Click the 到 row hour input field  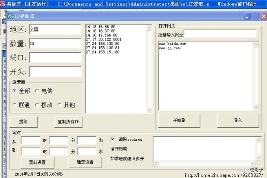[x=31, y=151]
